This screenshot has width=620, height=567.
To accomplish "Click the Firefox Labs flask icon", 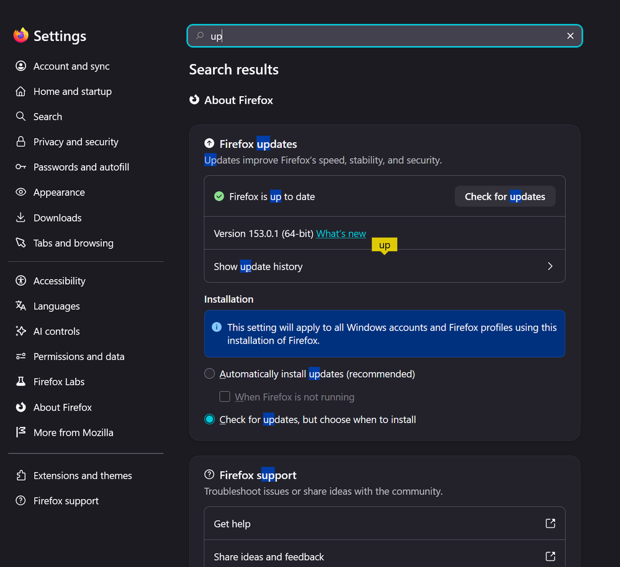I will (20, 382).
